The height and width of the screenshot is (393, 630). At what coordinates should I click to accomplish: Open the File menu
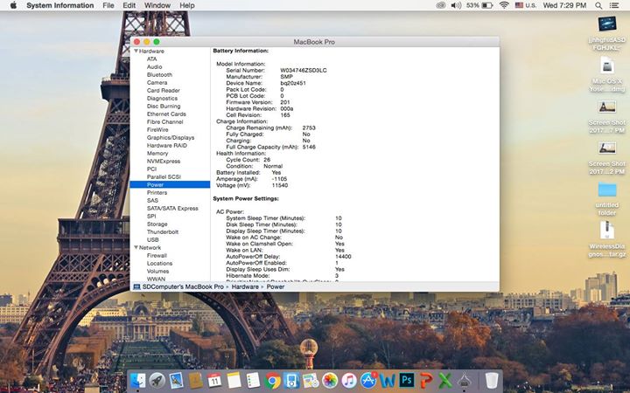108,5
